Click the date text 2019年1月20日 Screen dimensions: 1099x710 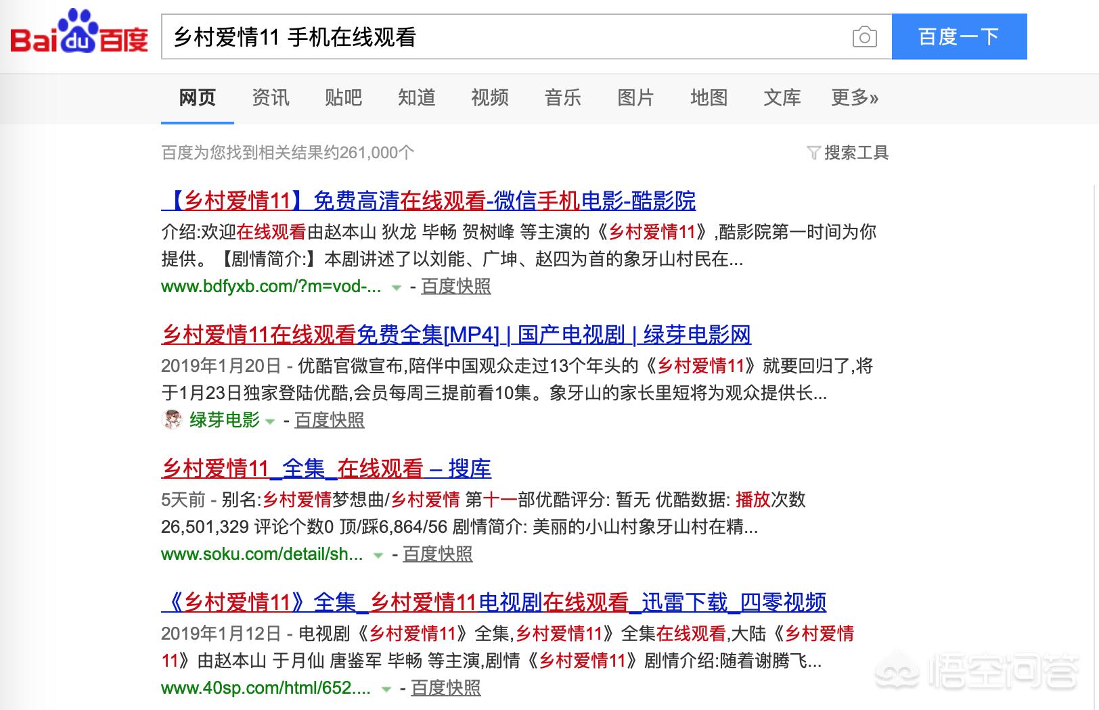coord(221,366)
